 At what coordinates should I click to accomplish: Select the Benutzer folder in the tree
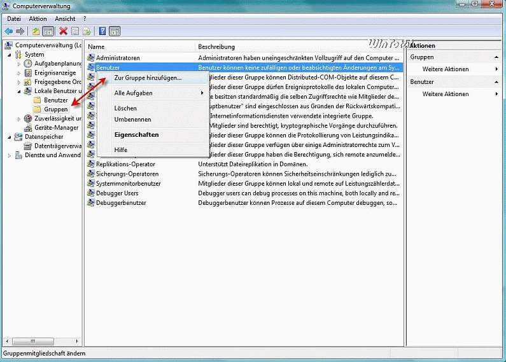56,101
